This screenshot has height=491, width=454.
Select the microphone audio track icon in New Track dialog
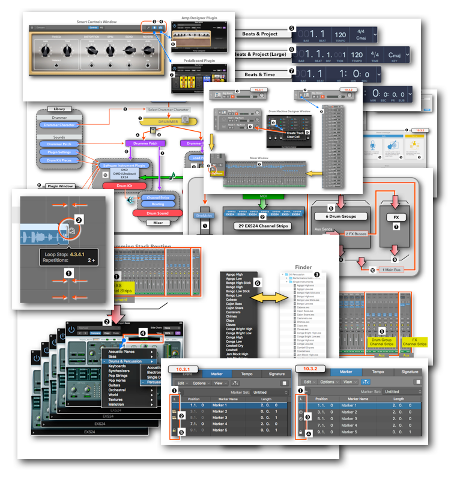point(372,145)
